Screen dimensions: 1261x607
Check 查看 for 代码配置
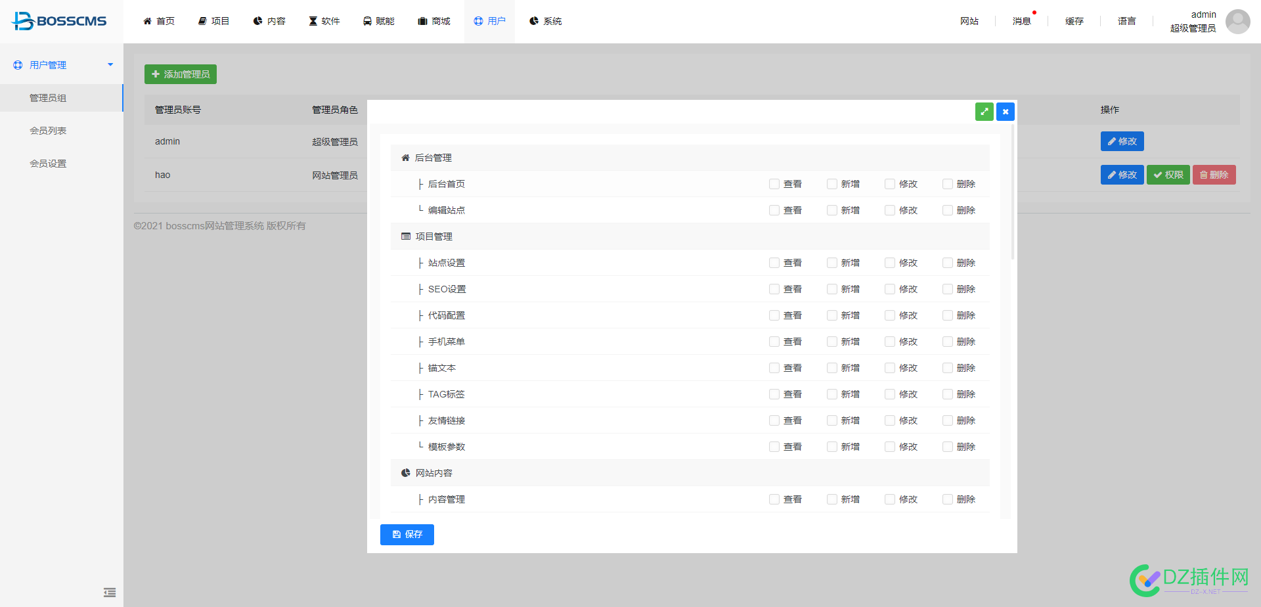tap(774, 315)
